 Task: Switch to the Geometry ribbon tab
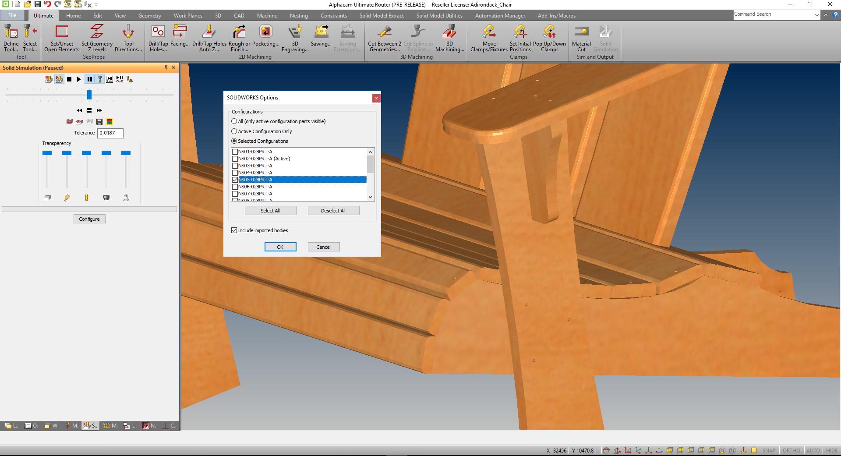pos(150,16)
